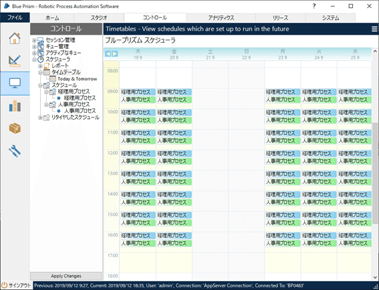This screenshot has width=379, height=290.
Task: Open Monday 10:00 人事用プロセス entry
Action: (283, 120)
